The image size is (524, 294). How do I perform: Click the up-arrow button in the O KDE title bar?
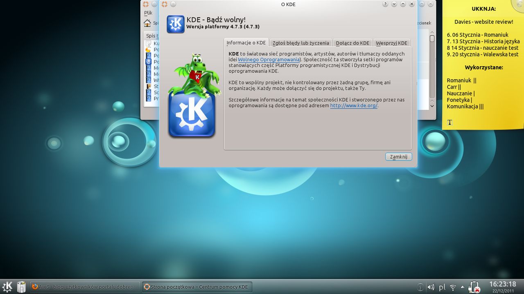coord(403,4)
